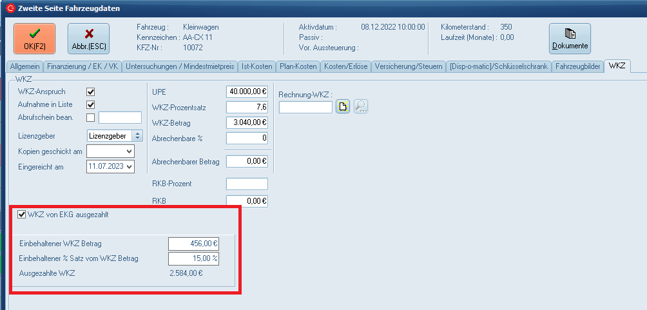Open the Dokumente button

pyautogui.click(x=570, y=39)
